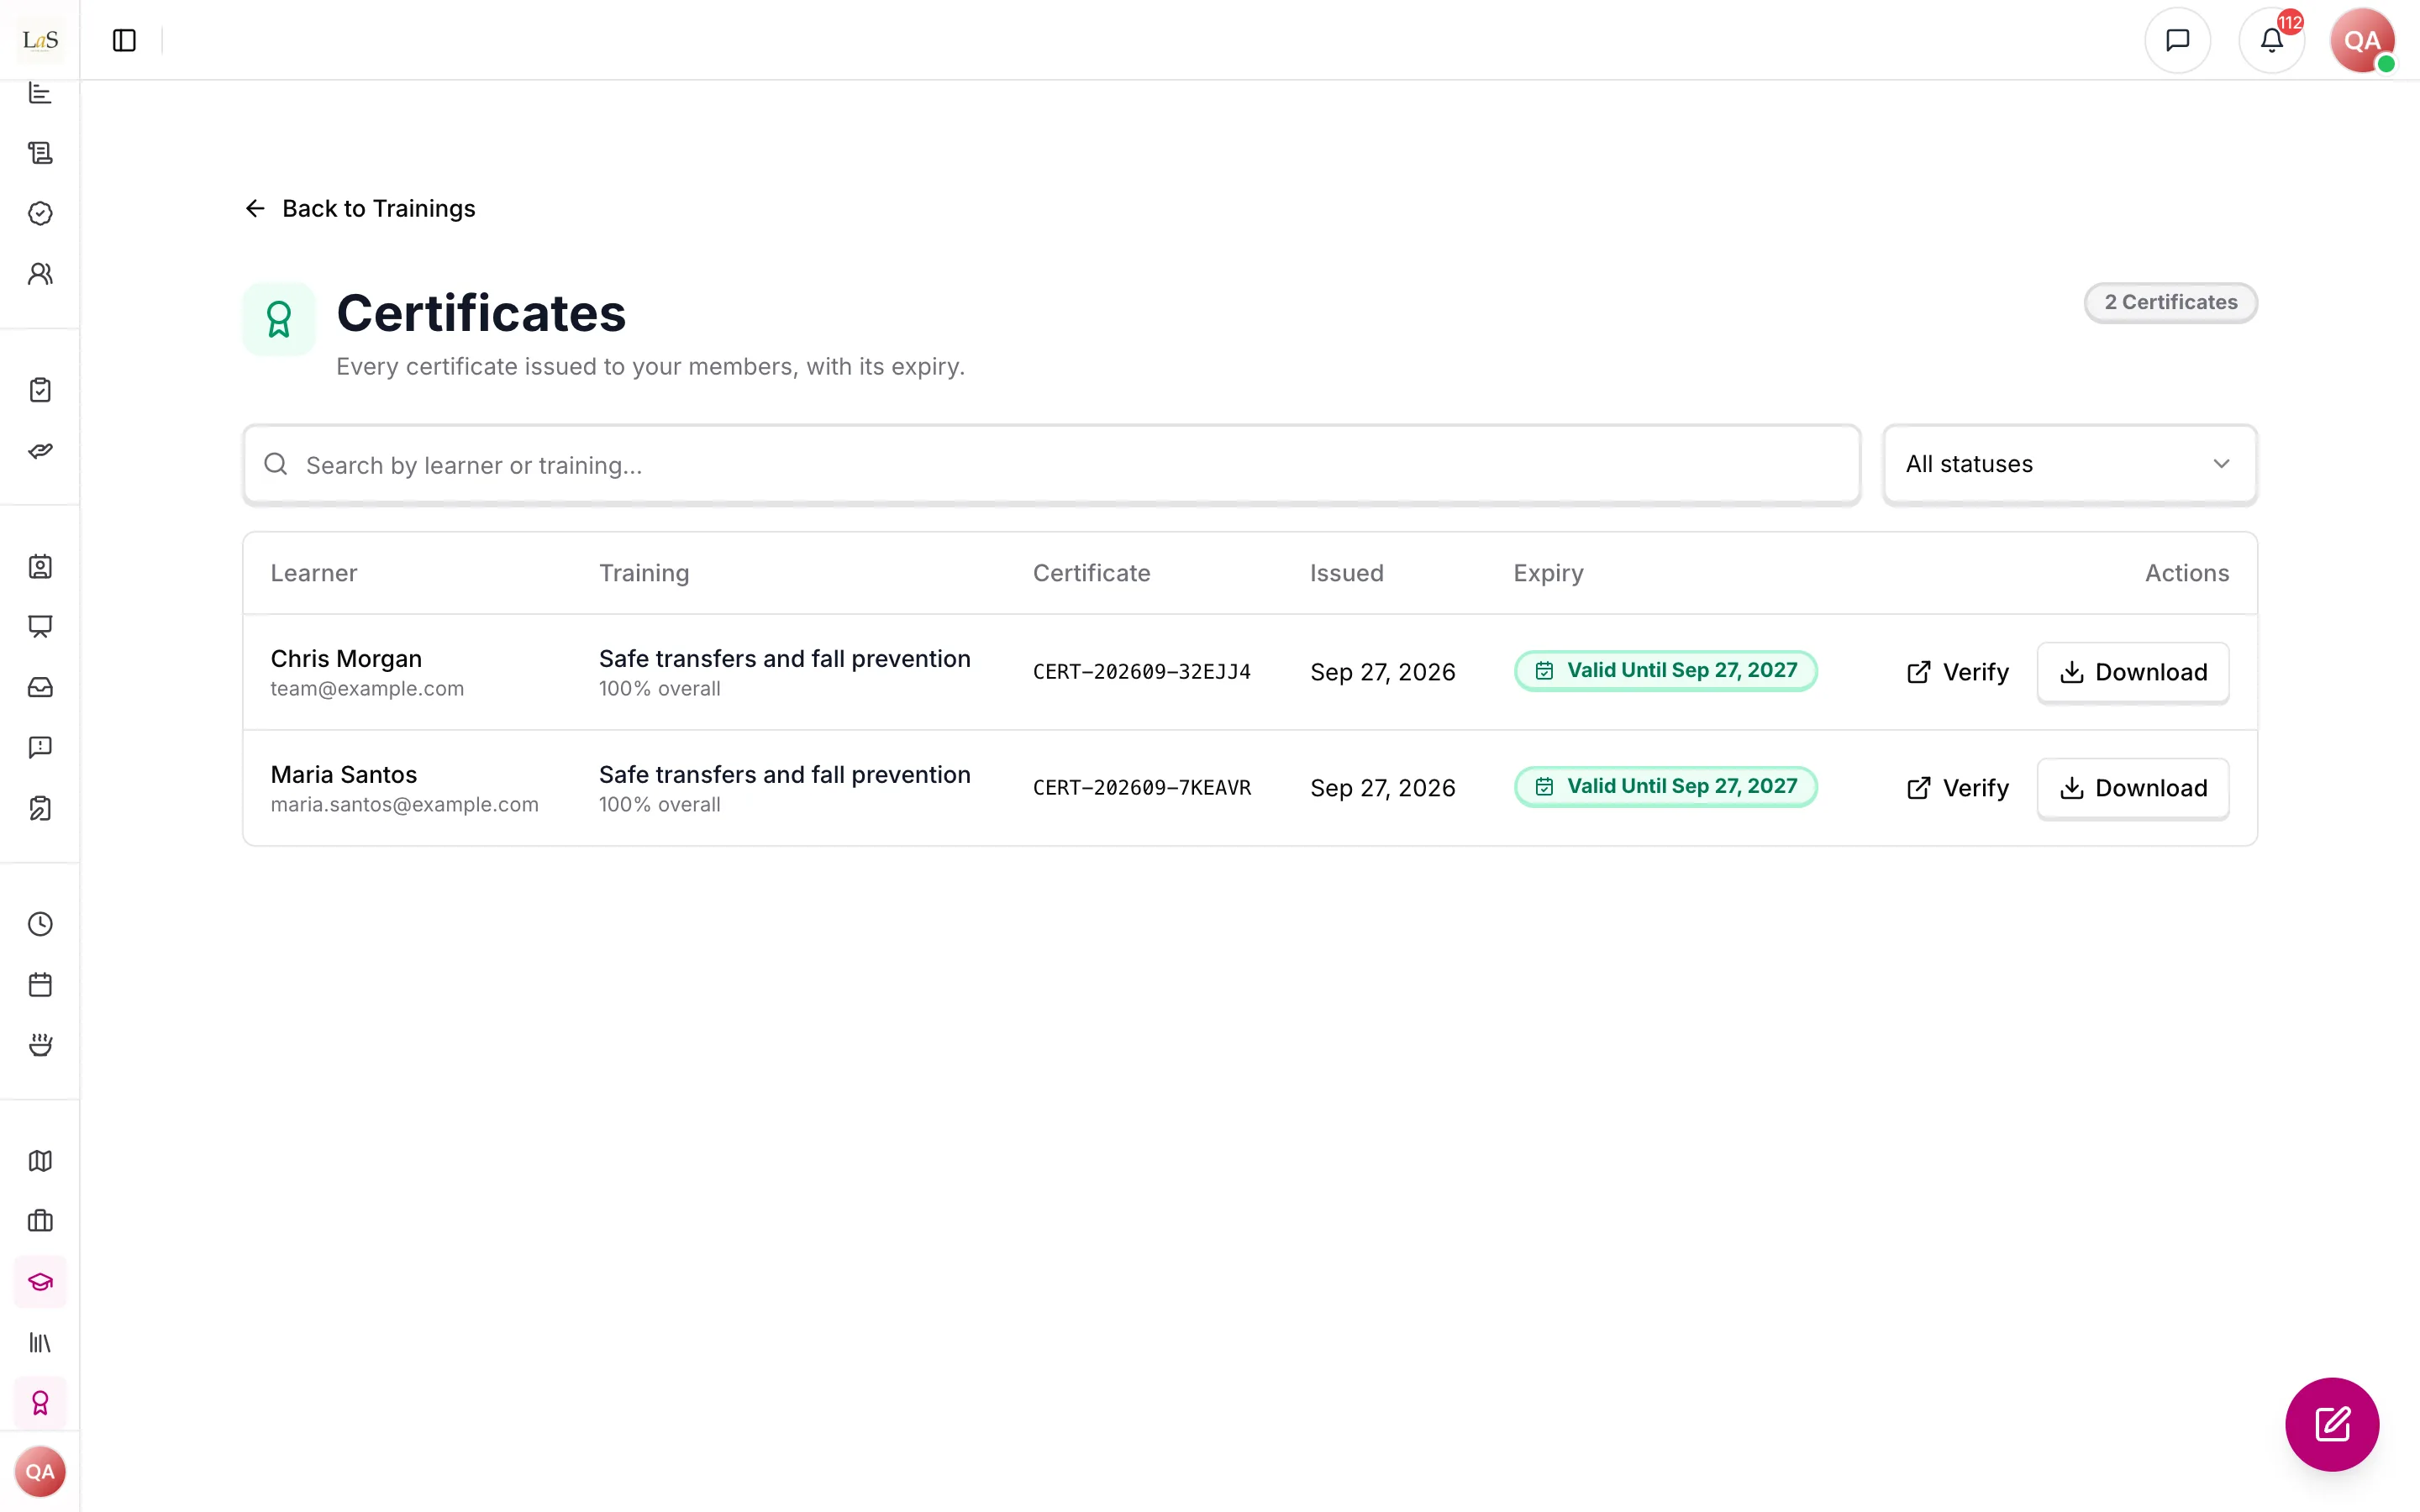Open the handshake sidebar icon

(40, 451)
